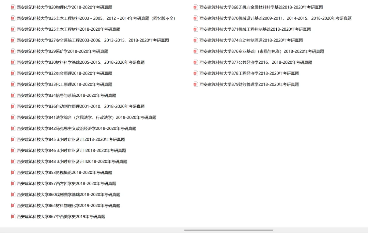Click PDF icon of 860戏剧曲学基础 file
Image resolution: width=368 pixels, height=233 pixels.
click(13, 195)
